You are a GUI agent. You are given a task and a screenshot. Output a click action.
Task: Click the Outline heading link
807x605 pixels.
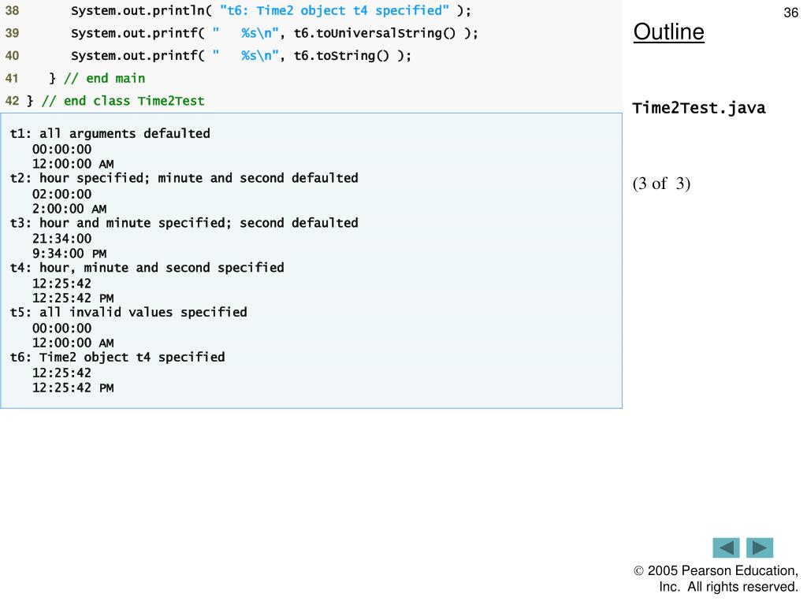[668, 32]
